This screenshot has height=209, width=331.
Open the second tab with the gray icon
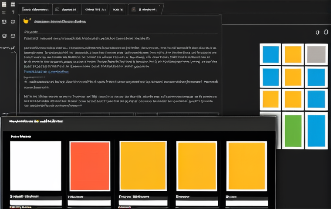pos(67,9)
